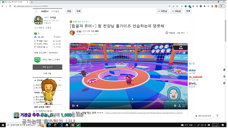Enter fullscreen on the video player
Viewport: 228px width, 128px height.
click(x=184, y=106)
